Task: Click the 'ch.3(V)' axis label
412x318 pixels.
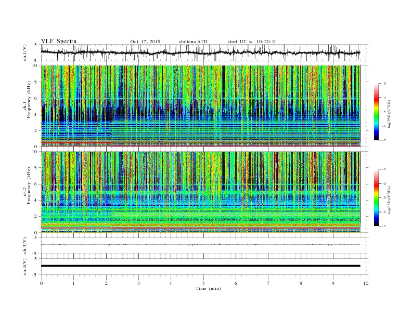Action: pyautogui.click(x=25, y=246)
